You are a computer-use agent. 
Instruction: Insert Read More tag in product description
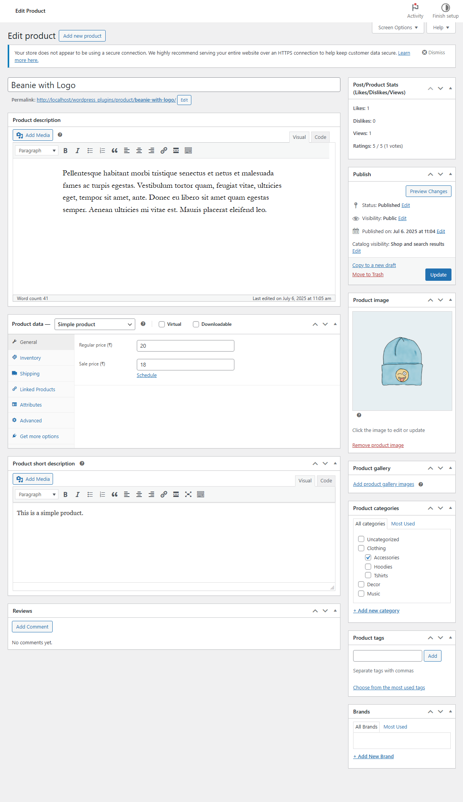point(176,150)
